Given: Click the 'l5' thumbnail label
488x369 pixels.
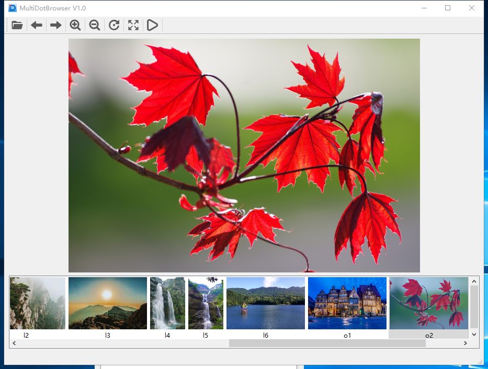Looking at the screenshot, I should click(x=206, y=336).
